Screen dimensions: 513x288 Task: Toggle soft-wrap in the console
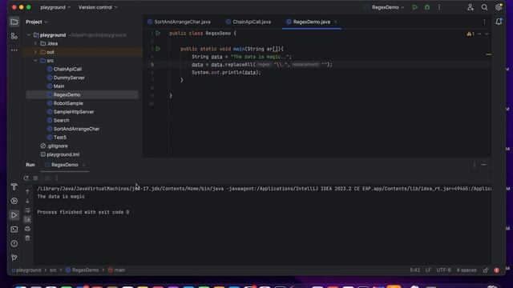[x=27, y=210]
